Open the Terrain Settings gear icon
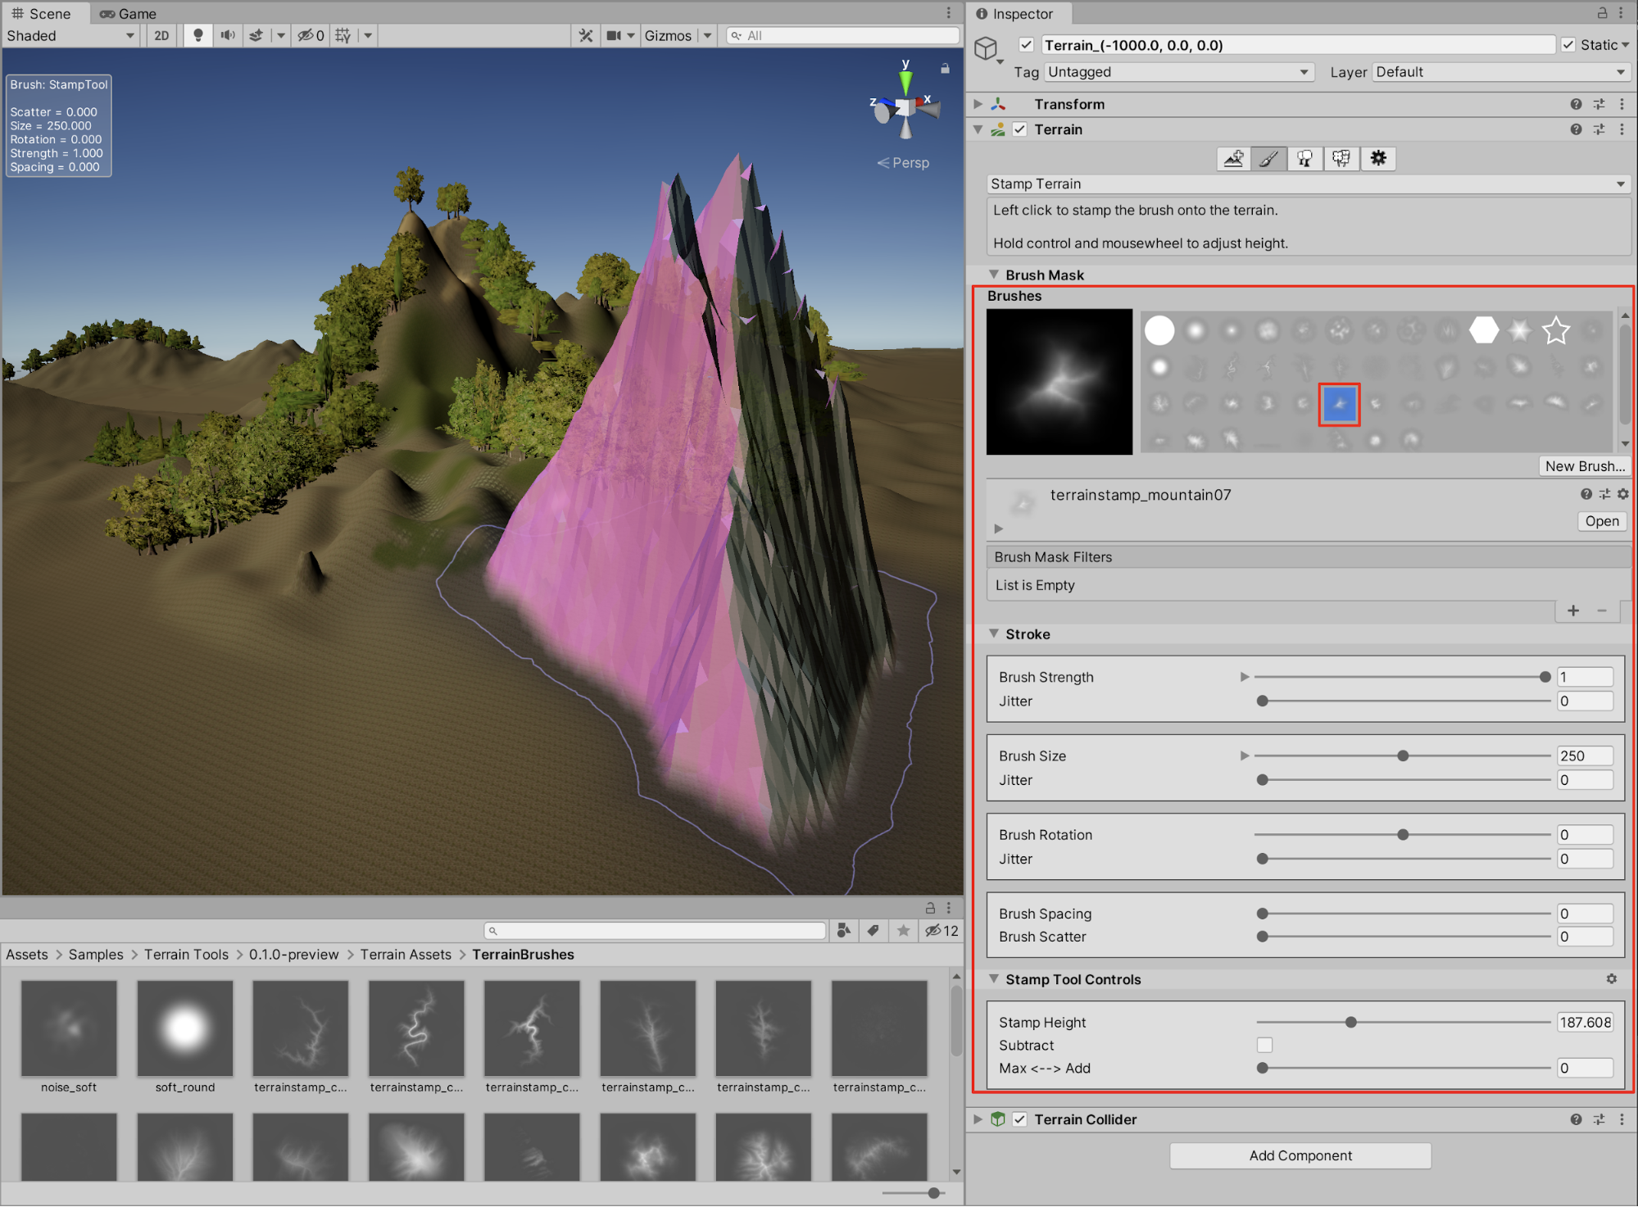The image size is (1638, 1207). pyautogui.click(x=1378, y=159)
